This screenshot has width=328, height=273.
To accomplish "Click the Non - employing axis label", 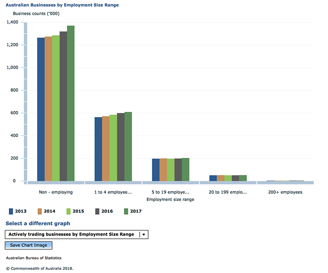I will tap(56, 192).
